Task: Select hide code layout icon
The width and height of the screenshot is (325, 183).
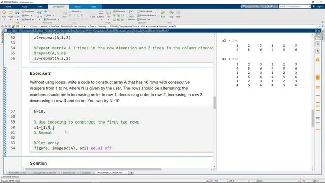Action: click(x=318, y=51)
